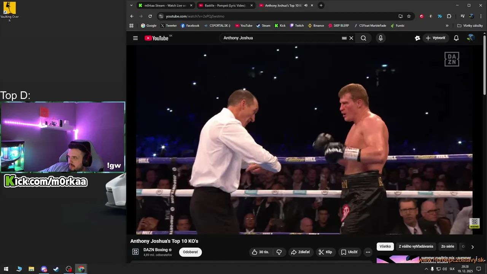This screenshot has height=274, width=487.
Task: Create a clip with the Klip button
Action: tap(325, 252)
